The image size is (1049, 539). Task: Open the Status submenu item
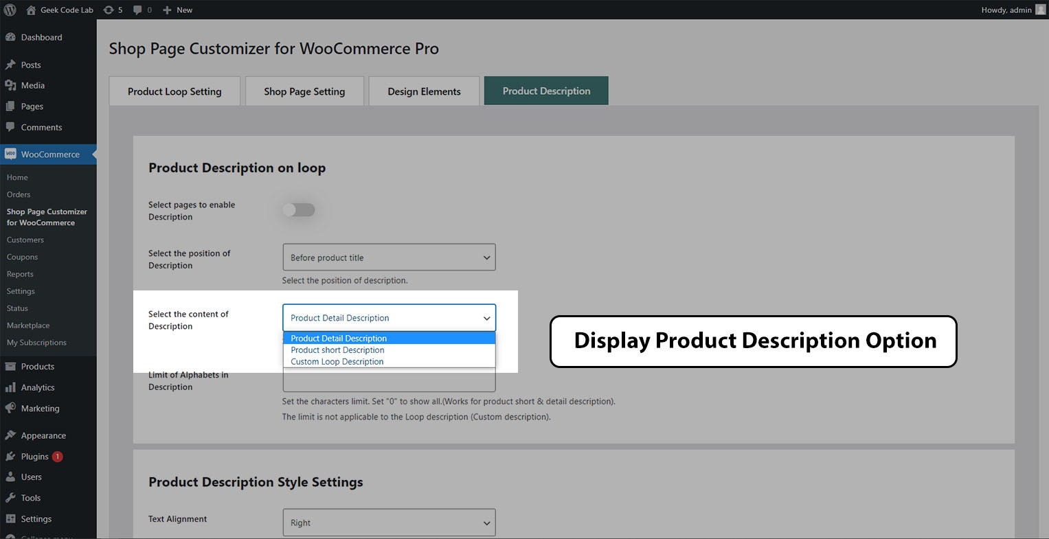[x=17, y=308]
